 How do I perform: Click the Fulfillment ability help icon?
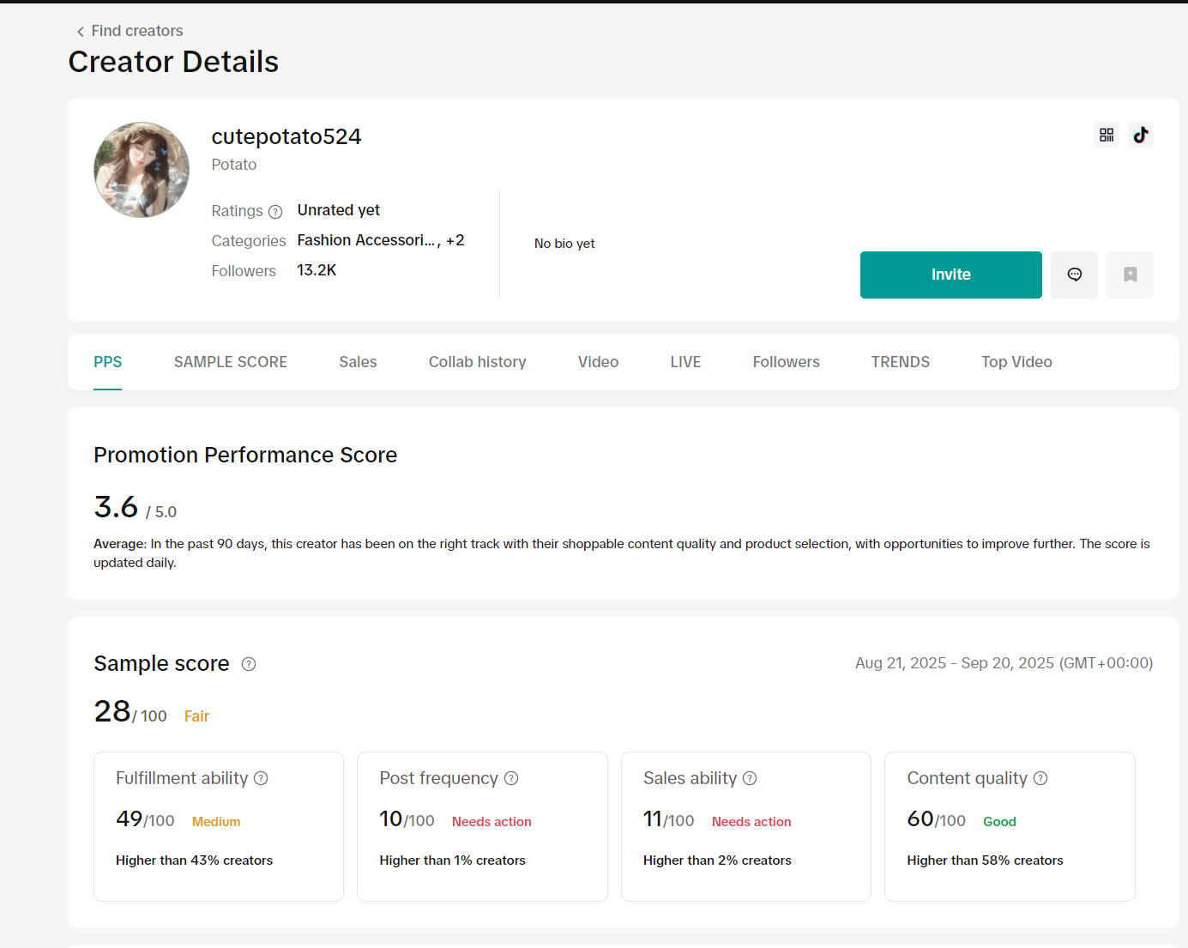pos(261,778)
